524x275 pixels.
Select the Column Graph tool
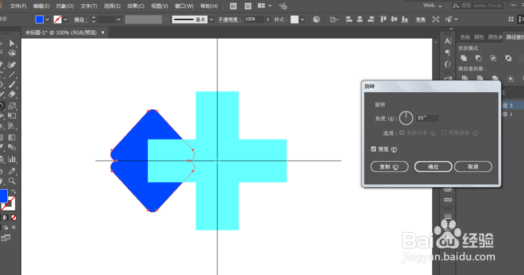(x=12, y=159)
